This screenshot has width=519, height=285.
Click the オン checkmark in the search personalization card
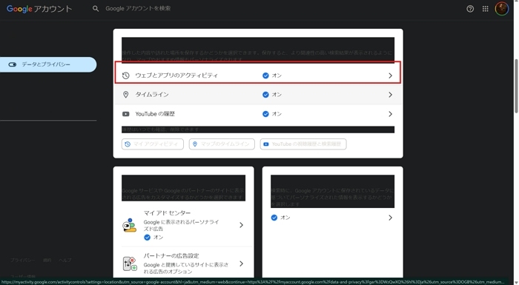[274, 218]
